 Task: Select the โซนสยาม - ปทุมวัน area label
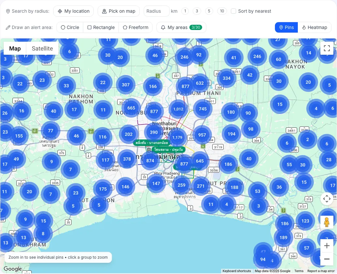pyautogui.click(x=168, y=150)
